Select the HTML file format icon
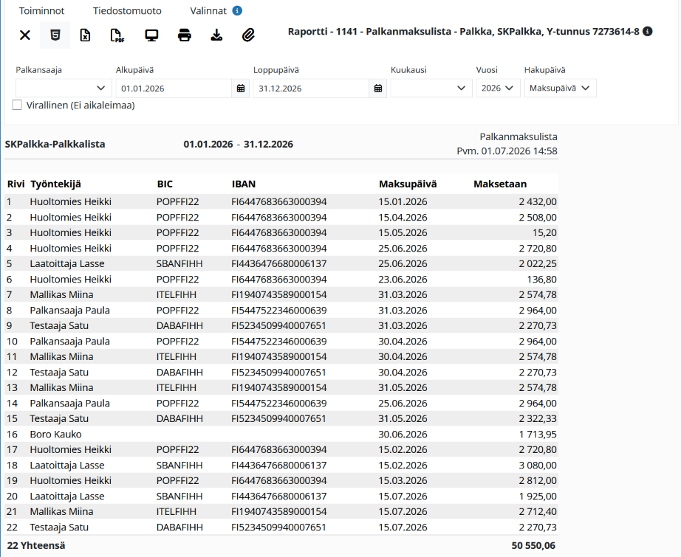The height and width of the screenshot is (557, 681). tap(55, 35)
